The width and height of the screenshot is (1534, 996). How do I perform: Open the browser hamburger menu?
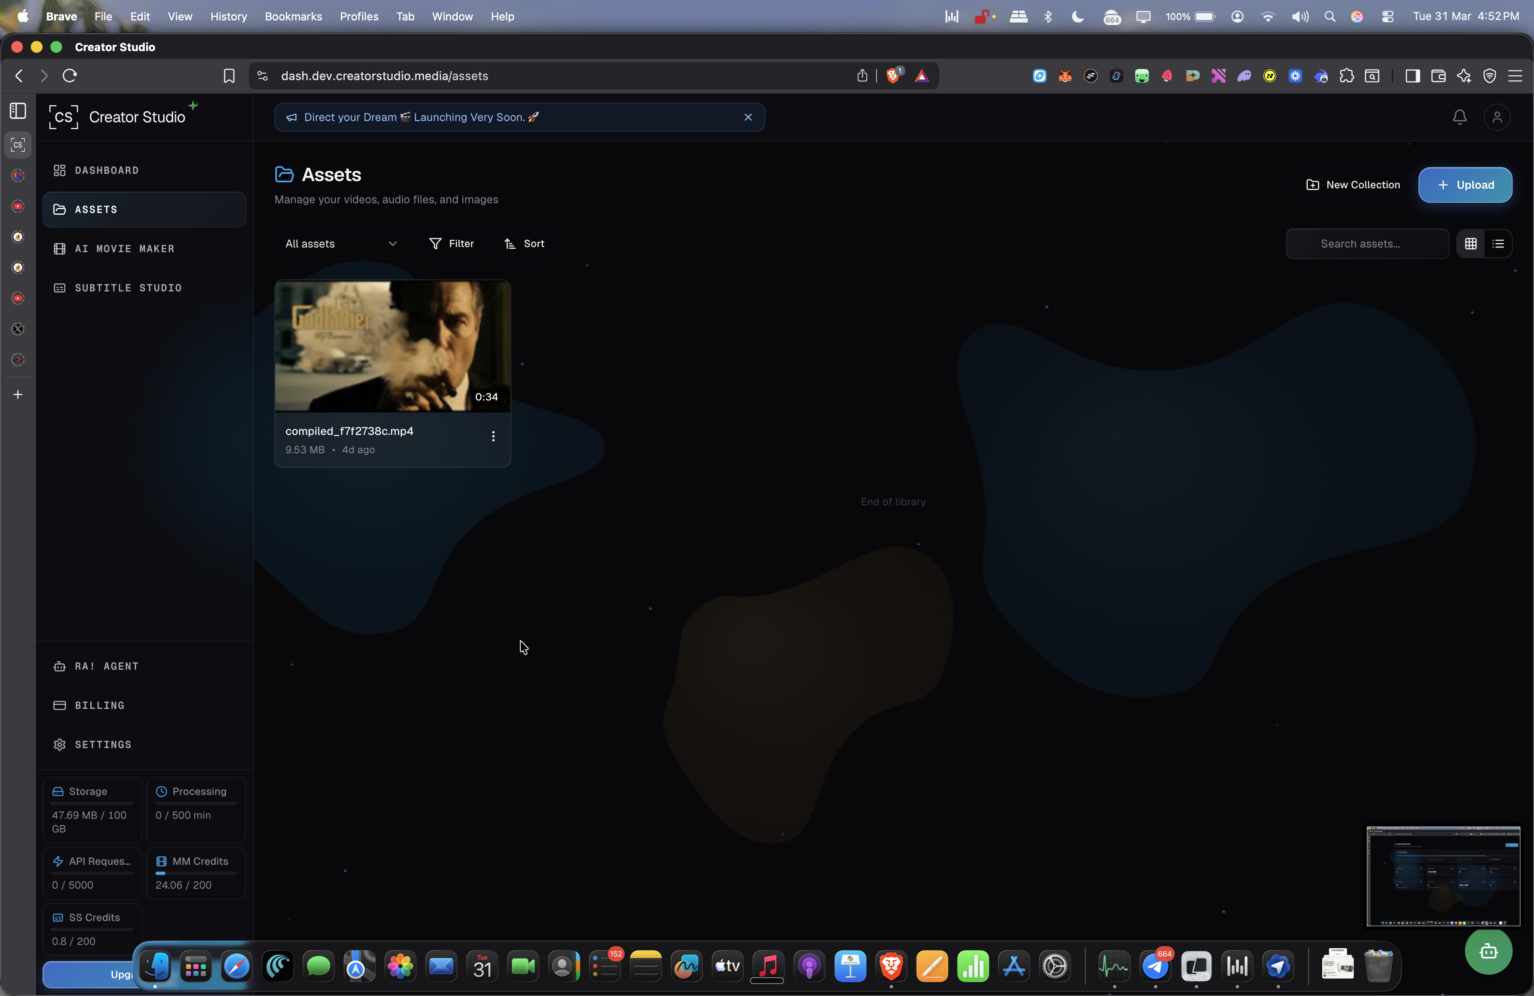(x=1515, y=76)
